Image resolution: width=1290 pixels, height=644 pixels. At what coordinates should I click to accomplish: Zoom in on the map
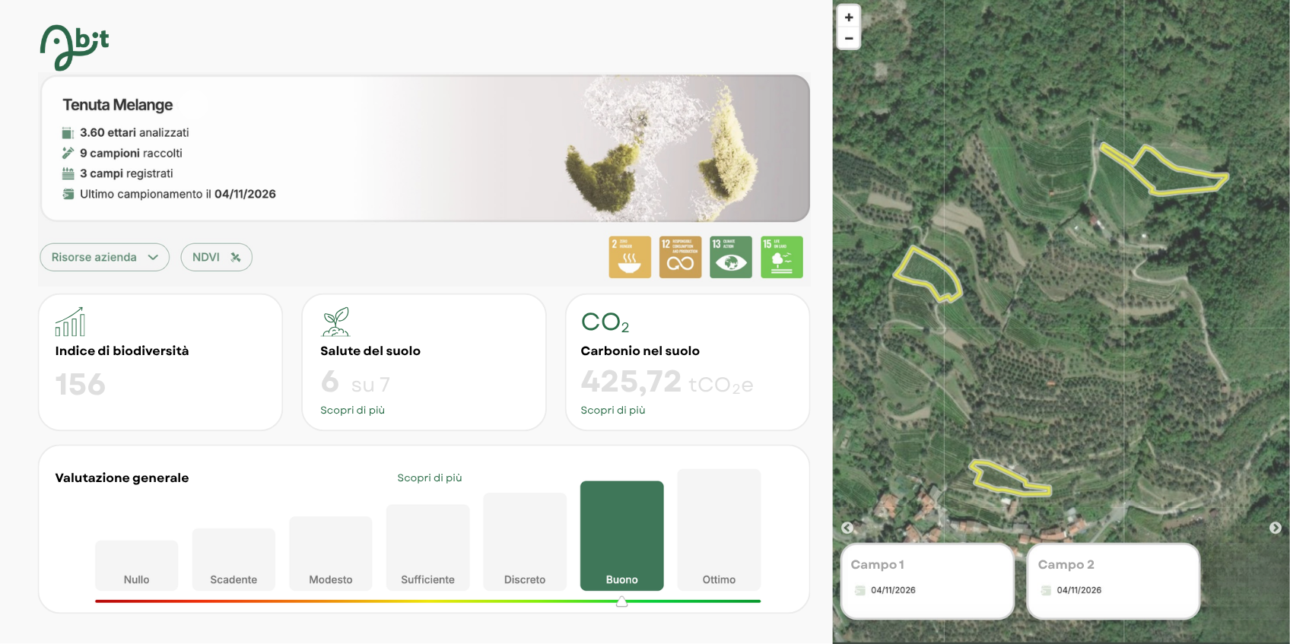click(849, 17)
